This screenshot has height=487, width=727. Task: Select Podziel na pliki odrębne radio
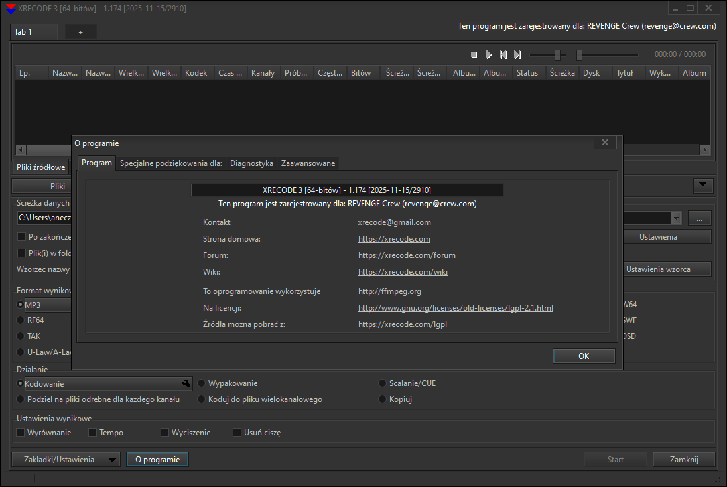20,399
